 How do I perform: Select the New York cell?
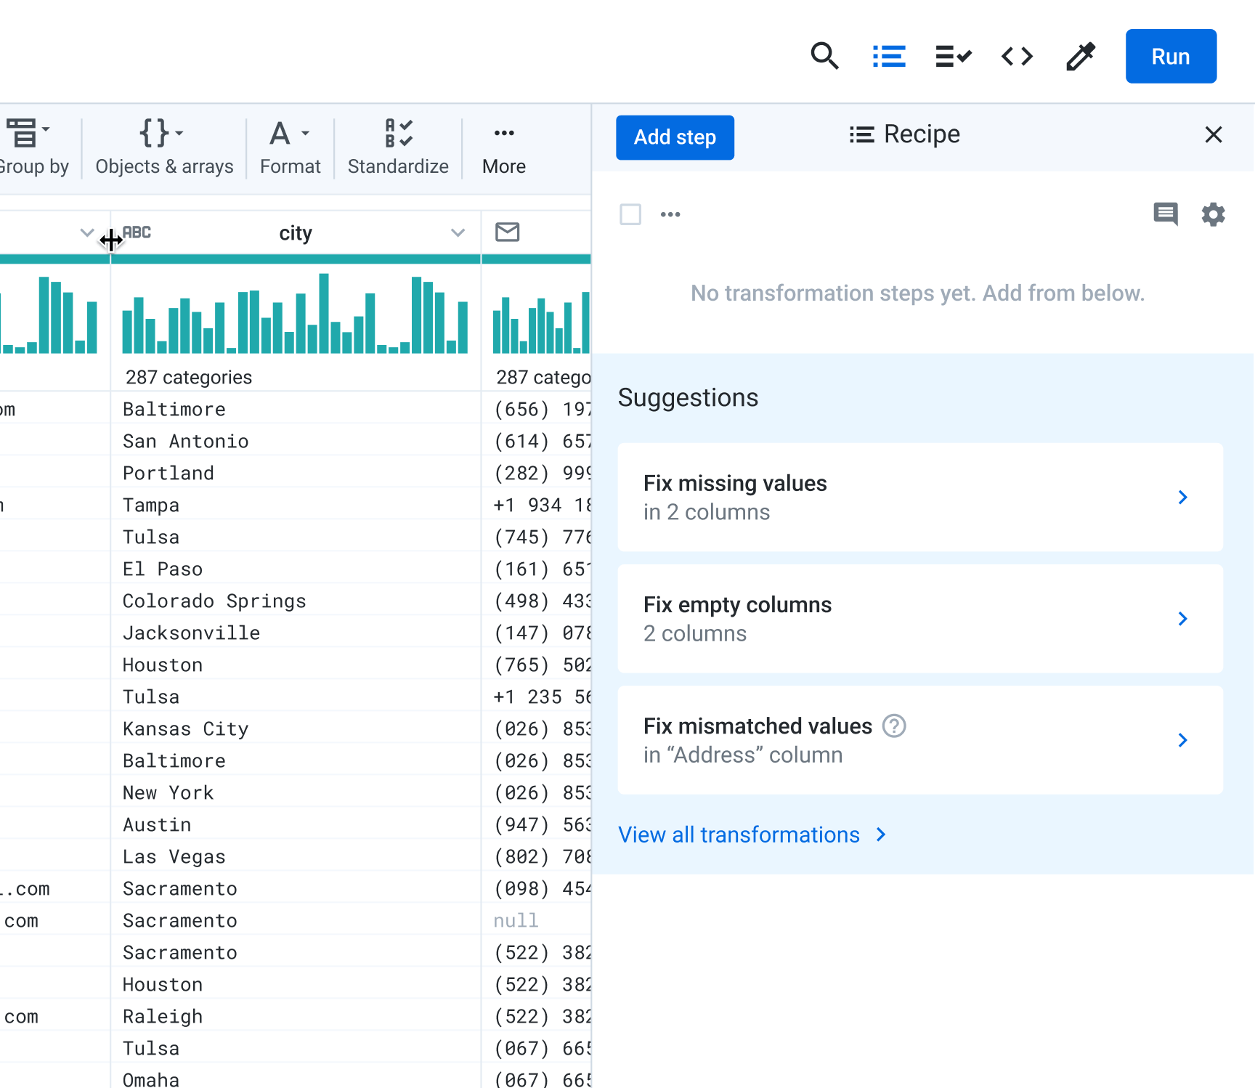(x=296, y=793)
